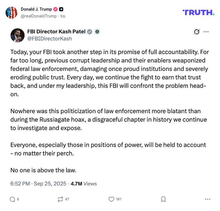Open the three-dot menu beside the Grok icon

(206, 32)
